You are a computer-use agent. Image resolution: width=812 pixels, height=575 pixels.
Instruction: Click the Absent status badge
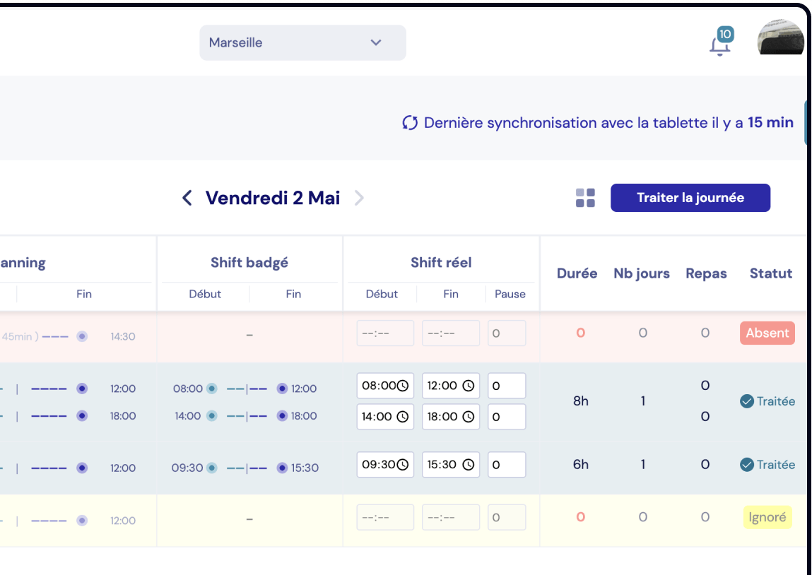[x=767, y=333]
